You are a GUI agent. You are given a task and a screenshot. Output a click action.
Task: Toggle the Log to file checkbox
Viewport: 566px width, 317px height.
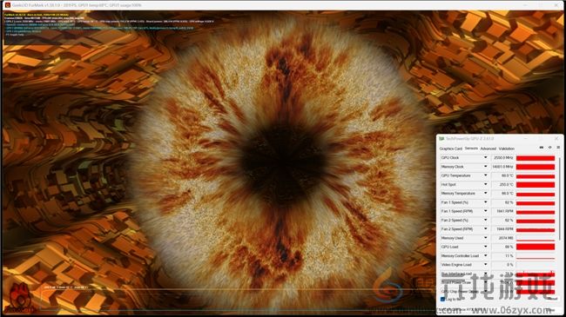tap(442, 299)
